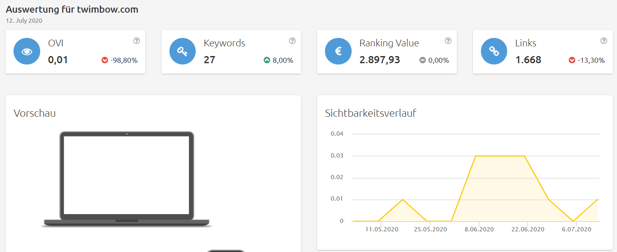Click the Ranking Value card title
This screenshot has height=252, width=617.
pos(389,43)
